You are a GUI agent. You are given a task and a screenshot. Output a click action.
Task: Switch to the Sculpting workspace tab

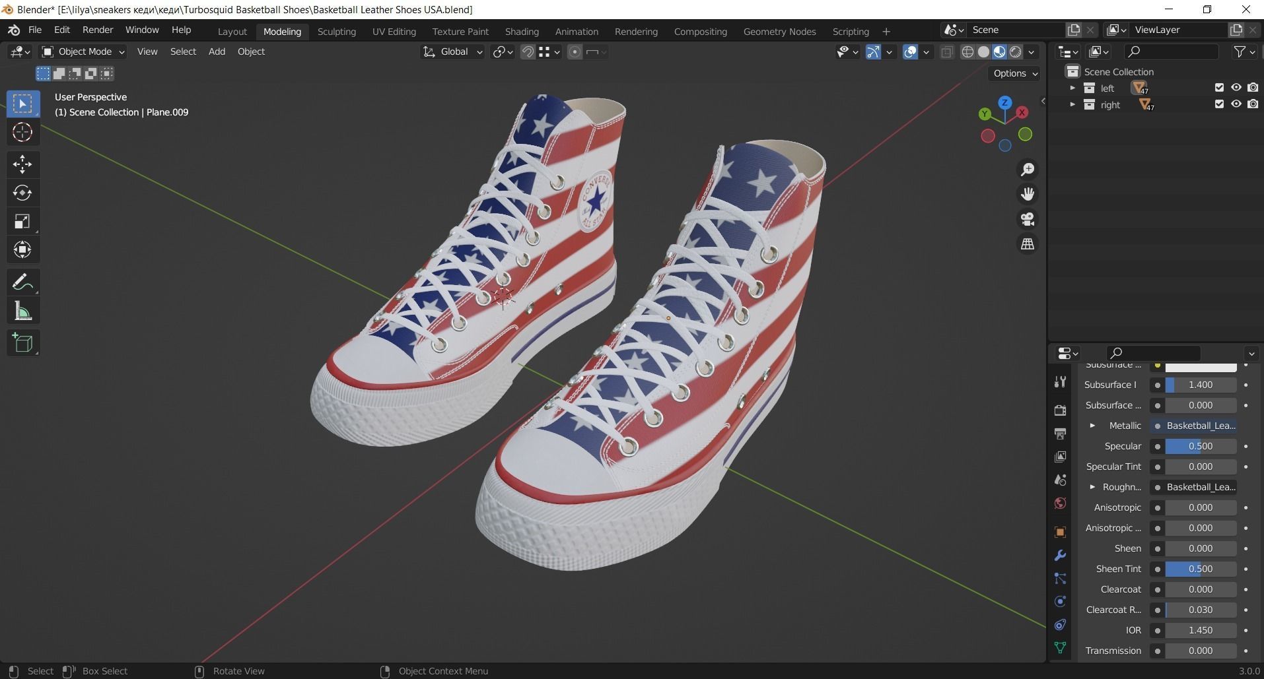[x=336, y=31]
